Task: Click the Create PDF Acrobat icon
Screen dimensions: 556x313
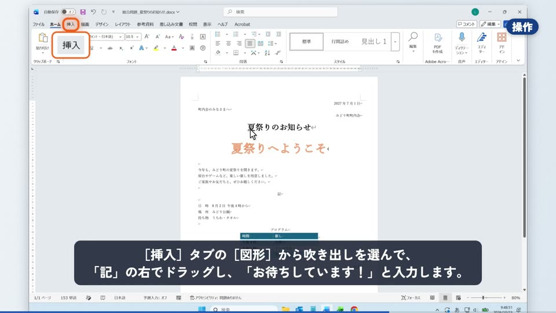Action: (438, 38)
